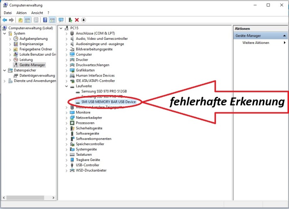289x209 pixels.
Task: Click the Human Interface Devices icon
Action: [x=72, y=76]
